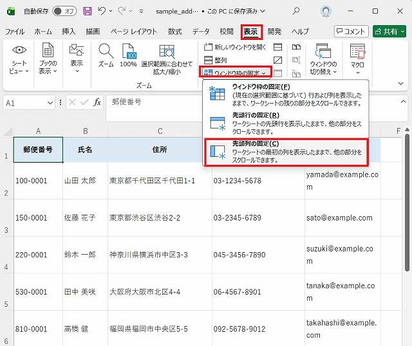Click the Unhide window icon
Viewport: 412px width, 346px height.
277,73
